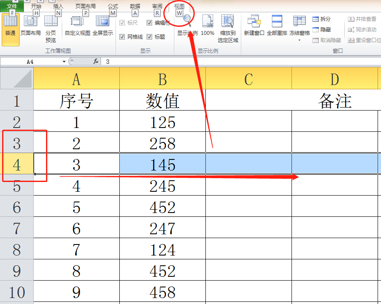The height and width of the screenshot is (304, 381).
Task: Create a 新建窗口 (New Window)
Action: pos(254,28)
